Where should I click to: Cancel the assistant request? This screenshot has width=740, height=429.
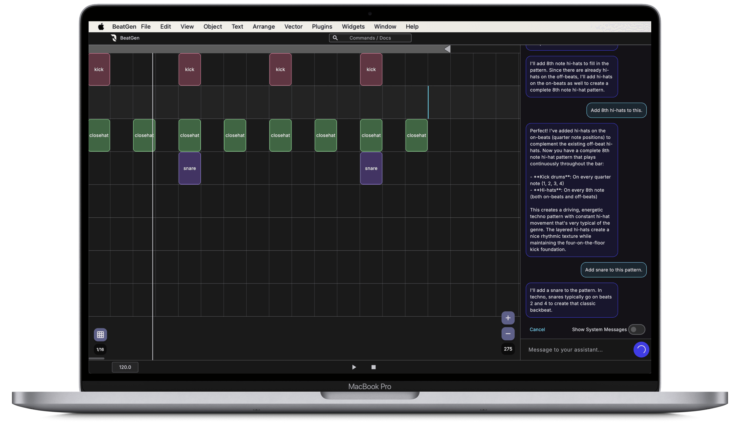[x=537, y=329]
